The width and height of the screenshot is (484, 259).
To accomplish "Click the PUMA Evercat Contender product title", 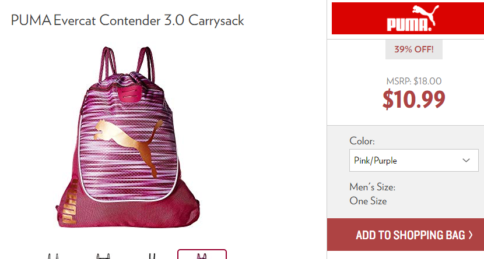I will coord(128,20).
